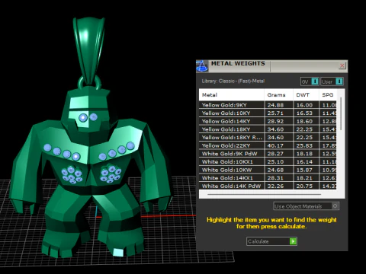Click DWT value 15.87

(304, 170)
